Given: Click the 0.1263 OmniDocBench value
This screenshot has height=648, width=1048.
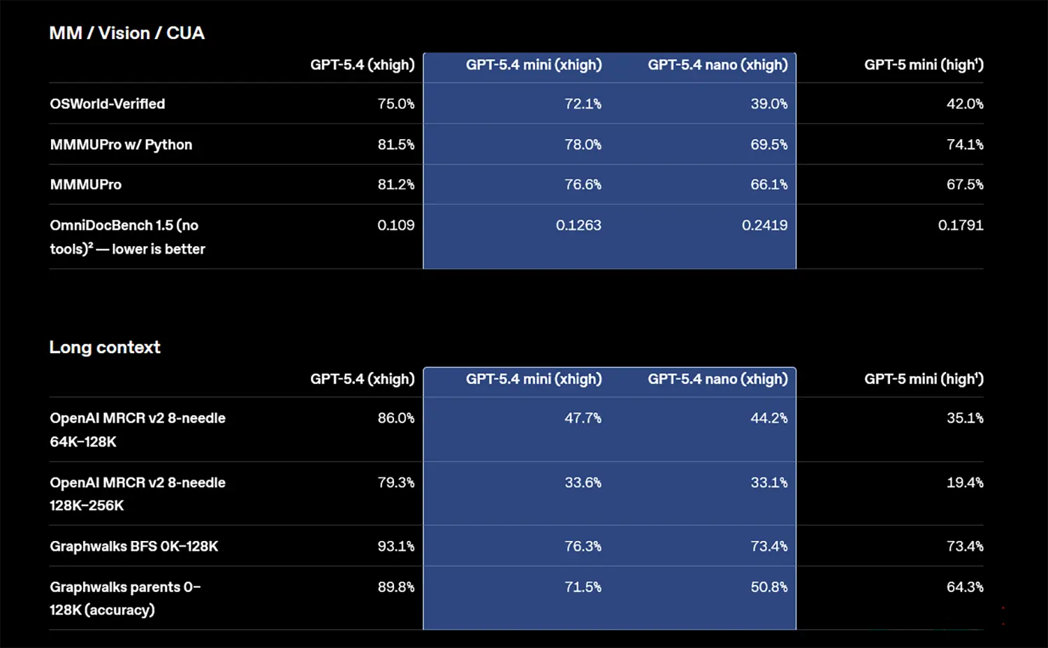Looking at the screenshot, I should pyautogui.click(x=578, y=225).
